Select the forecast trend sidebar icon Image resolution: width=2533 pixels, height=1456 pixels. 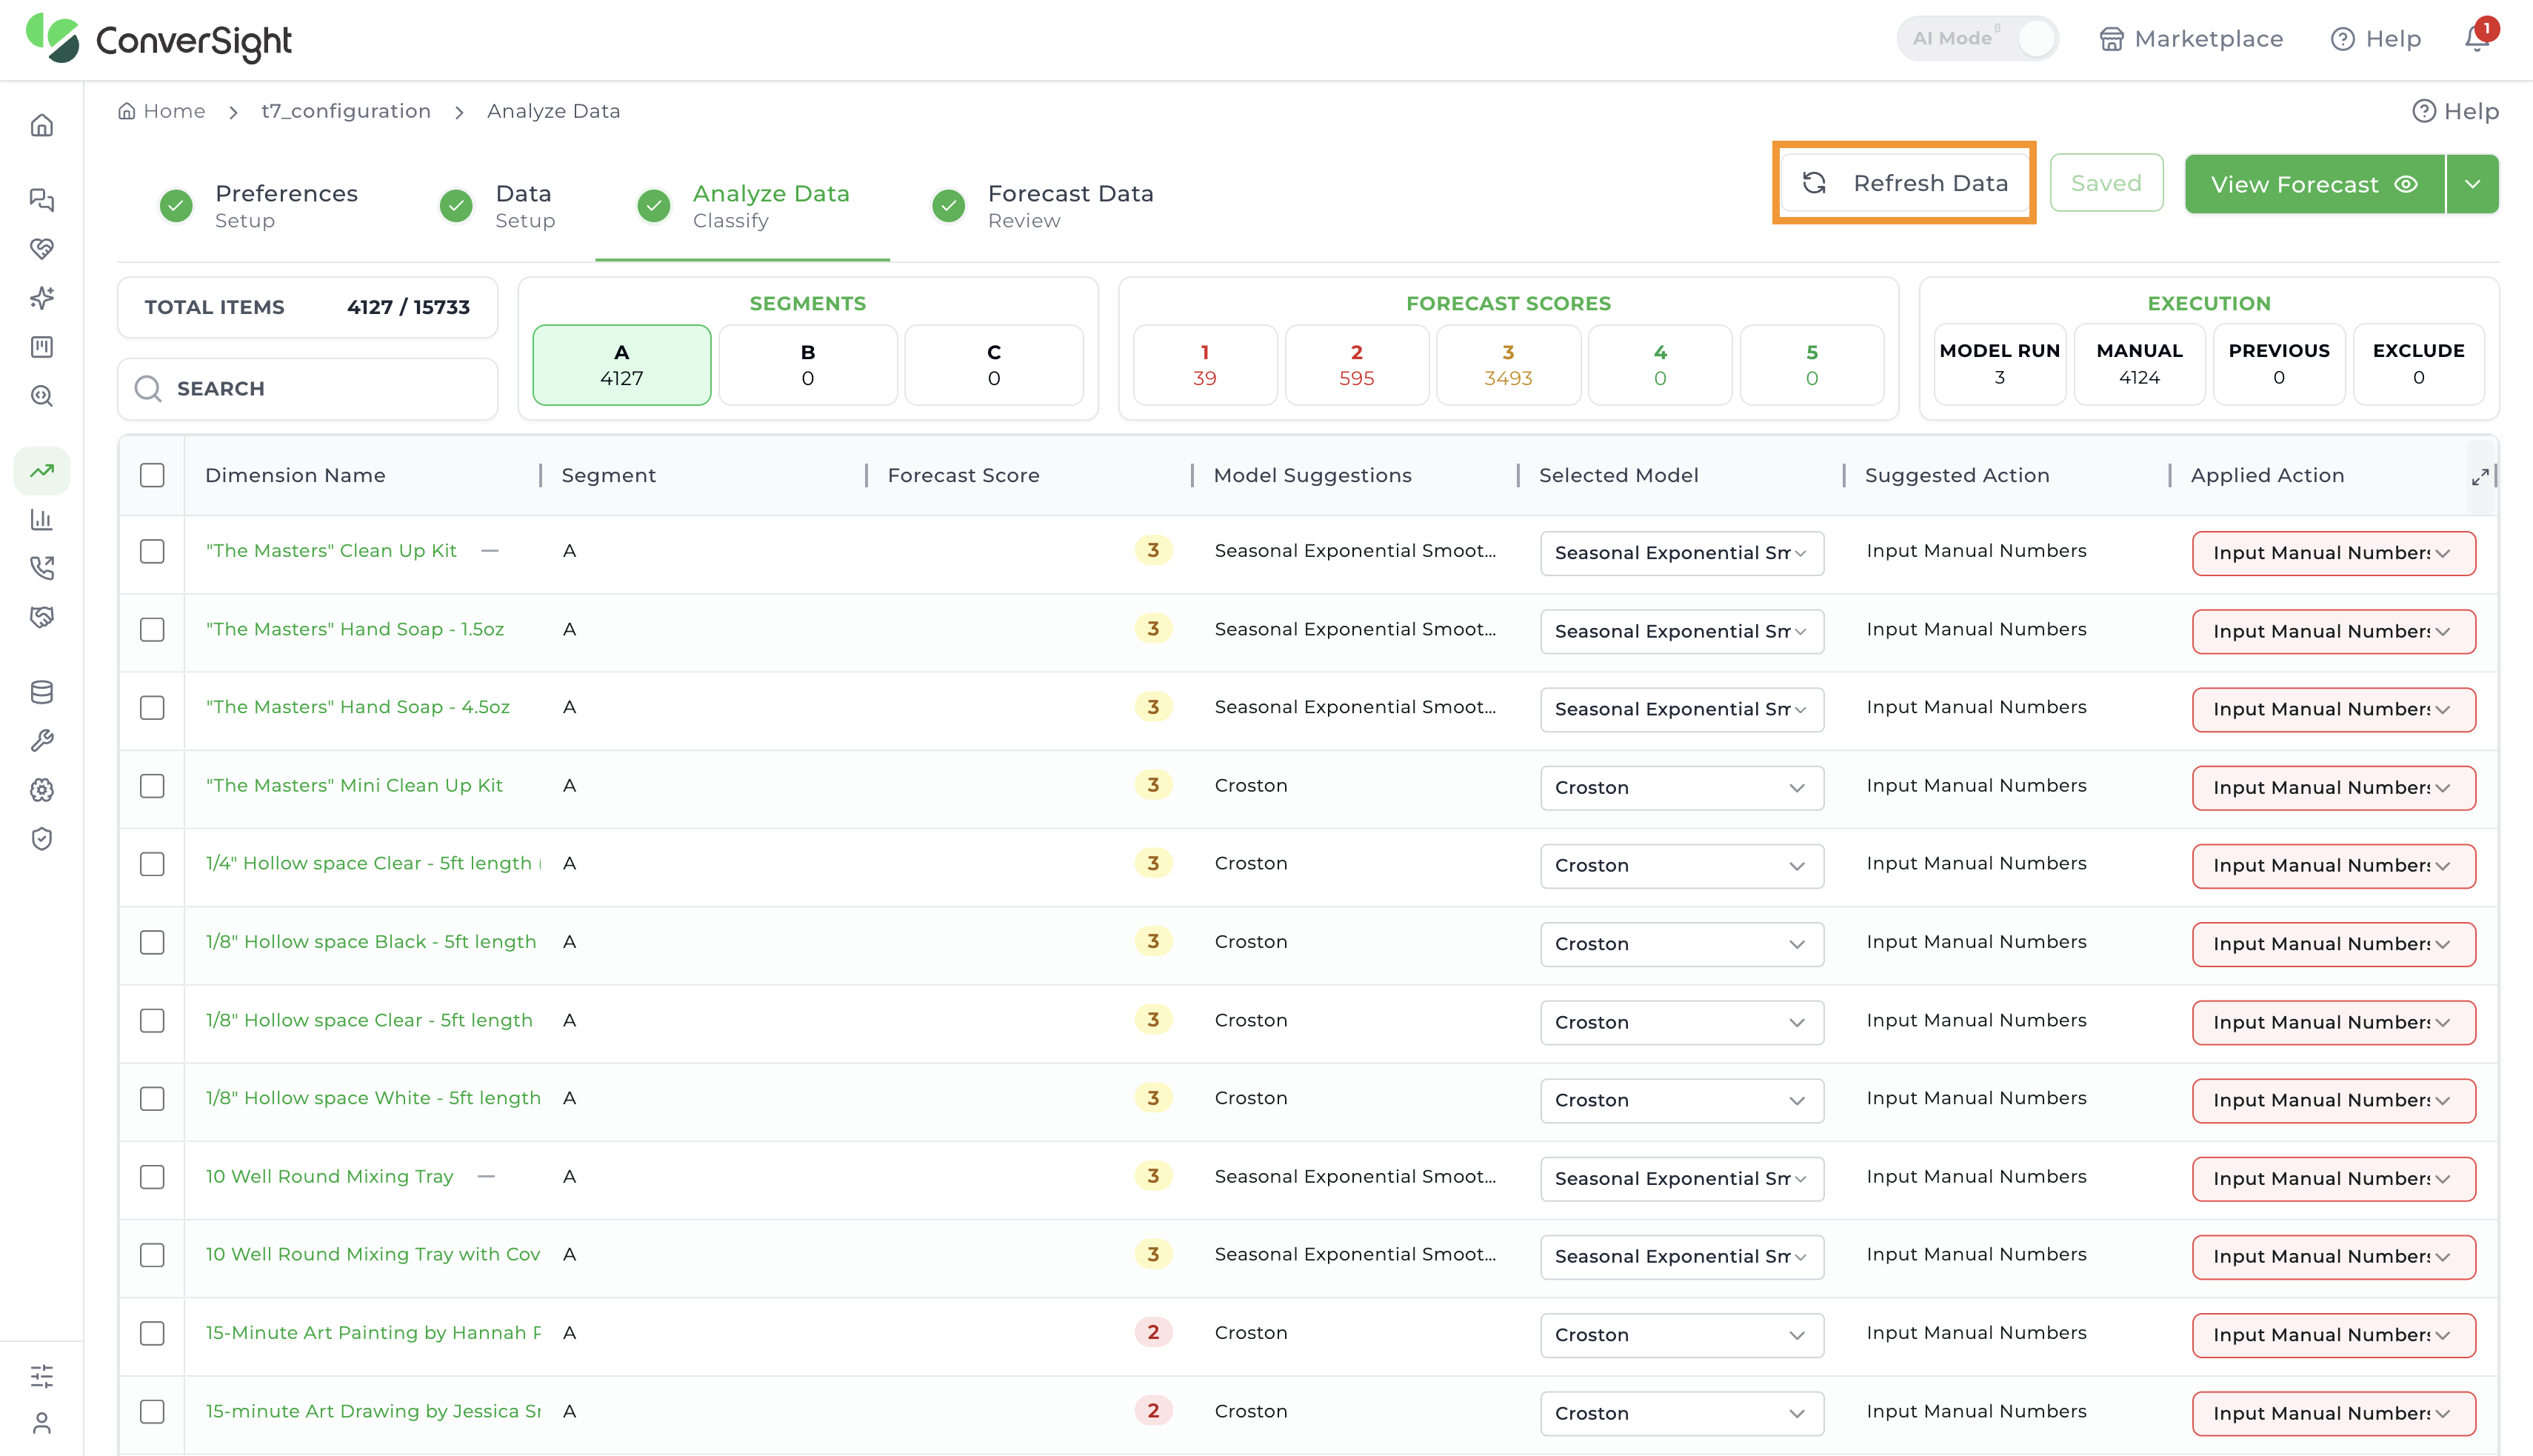point(41,470)
